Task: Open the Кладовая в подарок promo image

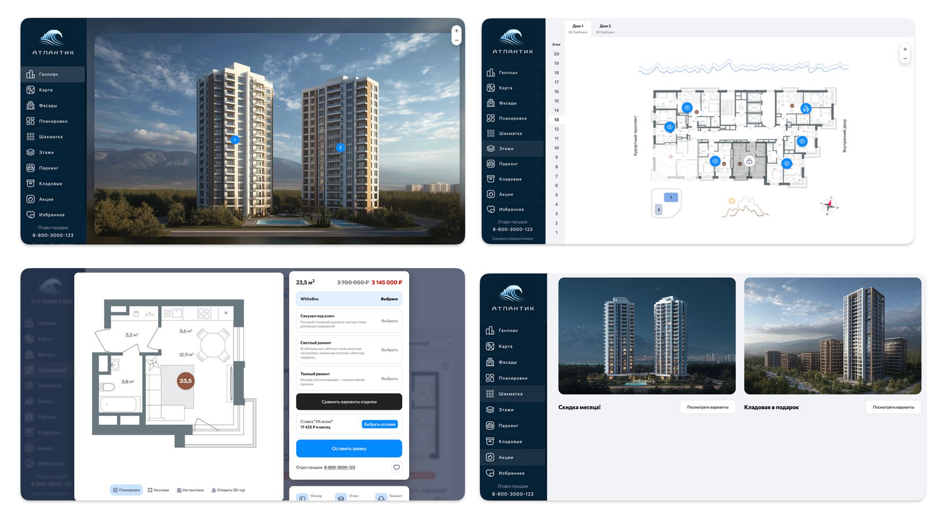Action: [833, 336]
